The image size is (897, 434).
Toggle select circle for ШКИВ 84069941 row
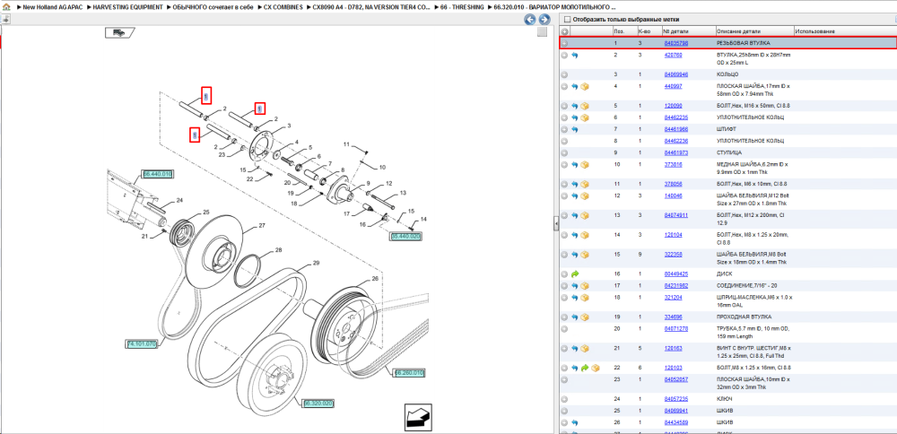tap(564, 411)
